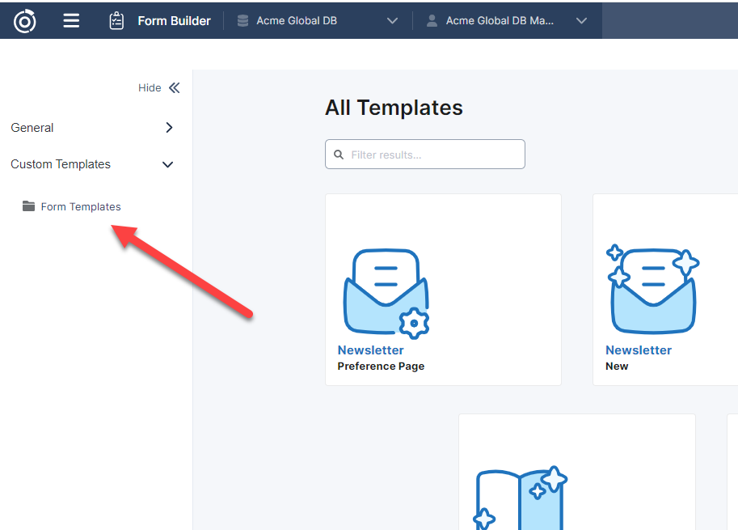The height and width of the screenshot is (530, 738).
Task: Click the folder icon beside Form Templates
Action: [29, 206]
